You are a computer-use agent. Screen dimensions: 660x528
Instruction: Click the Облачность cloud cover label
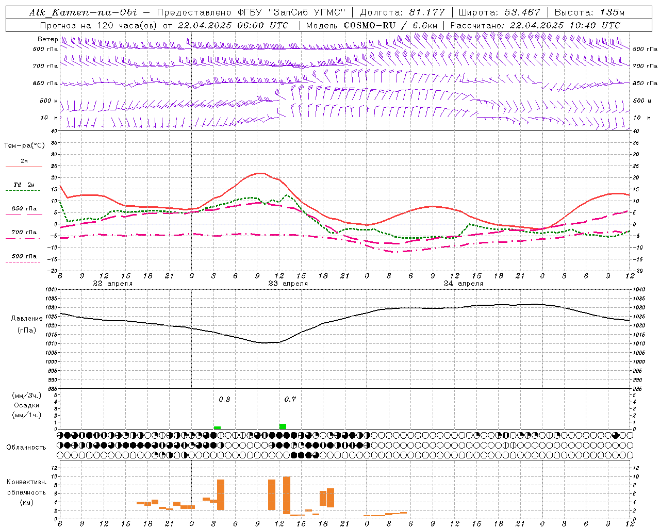coord(26,448)
